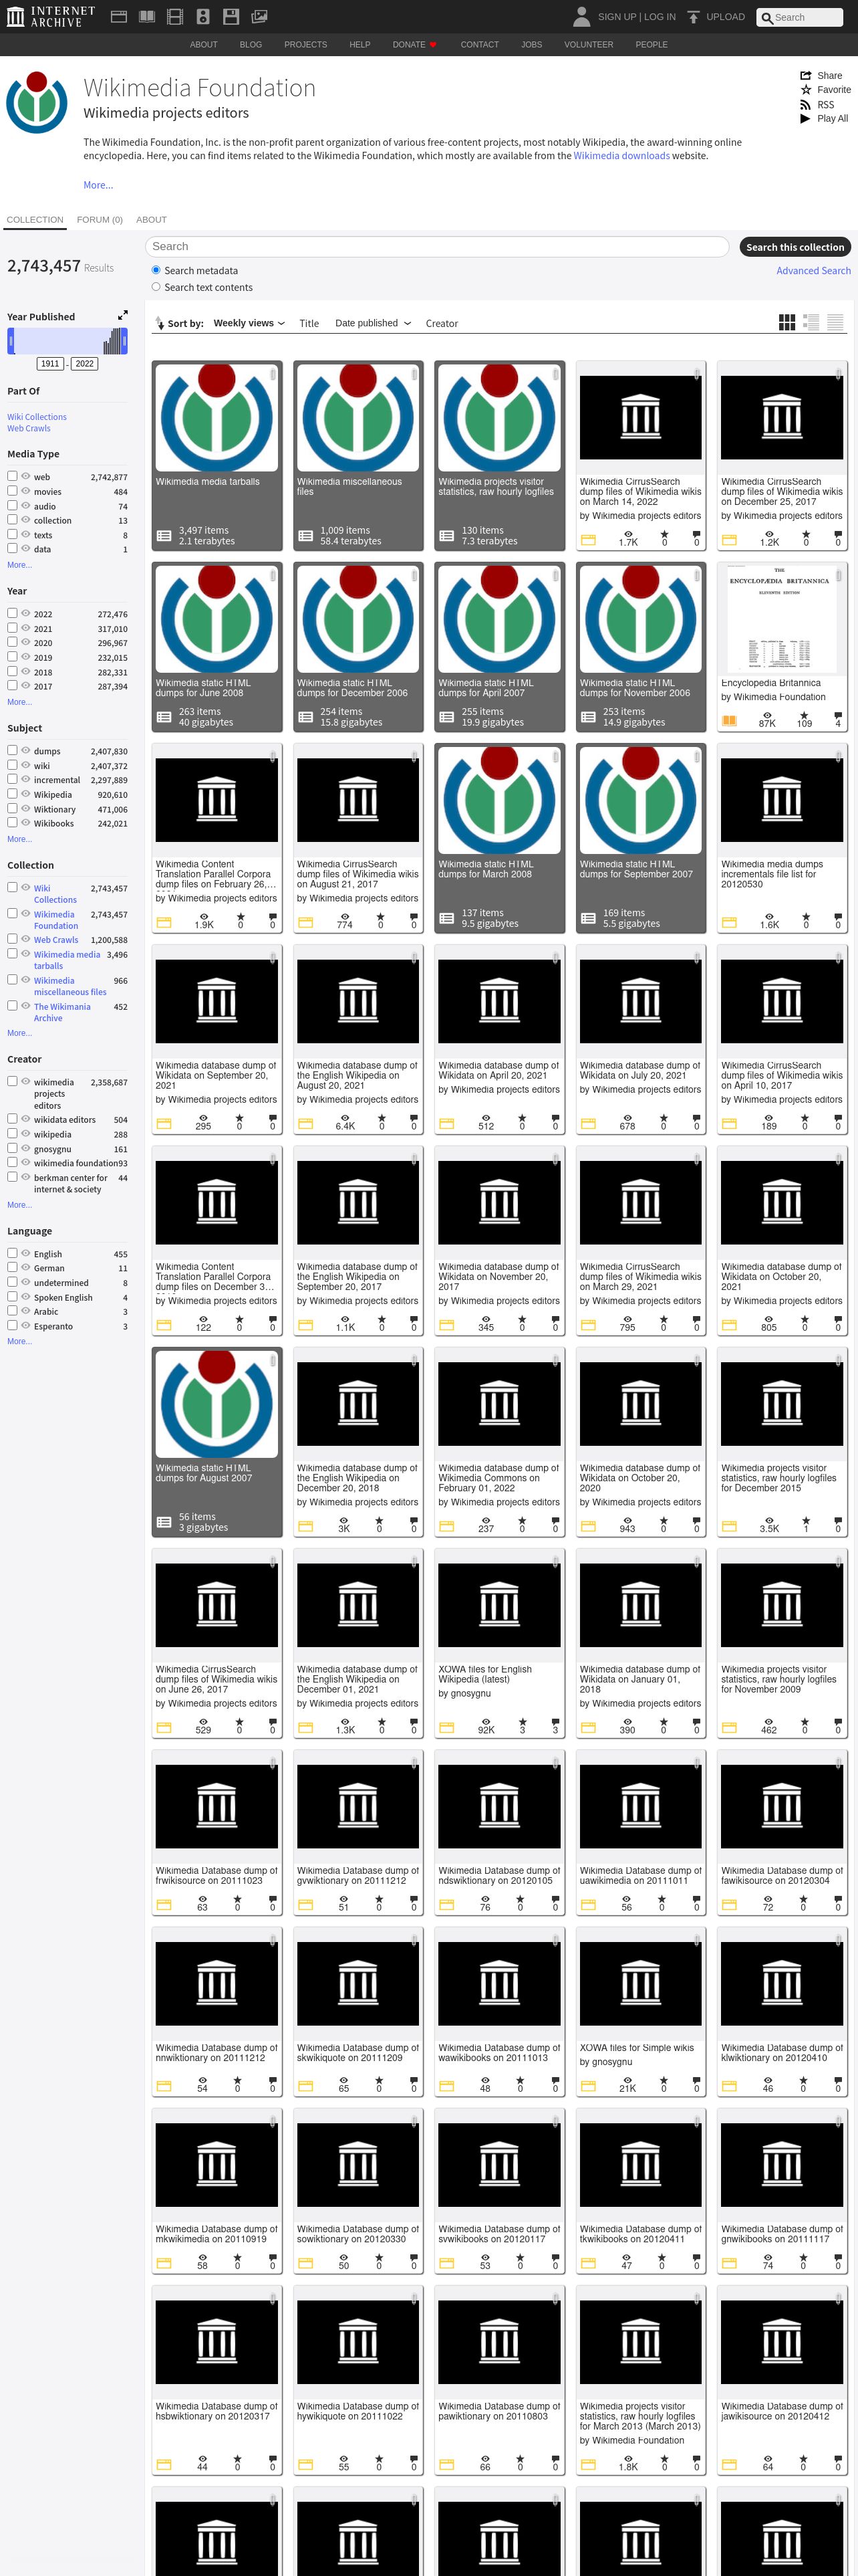Follow the Wikimedia downloads link
The image size is (858, 2576).
click(x=621, y=156)
